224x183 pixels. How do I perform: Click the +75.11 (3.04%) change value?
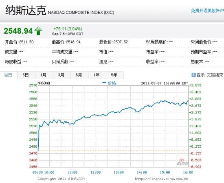68,29
